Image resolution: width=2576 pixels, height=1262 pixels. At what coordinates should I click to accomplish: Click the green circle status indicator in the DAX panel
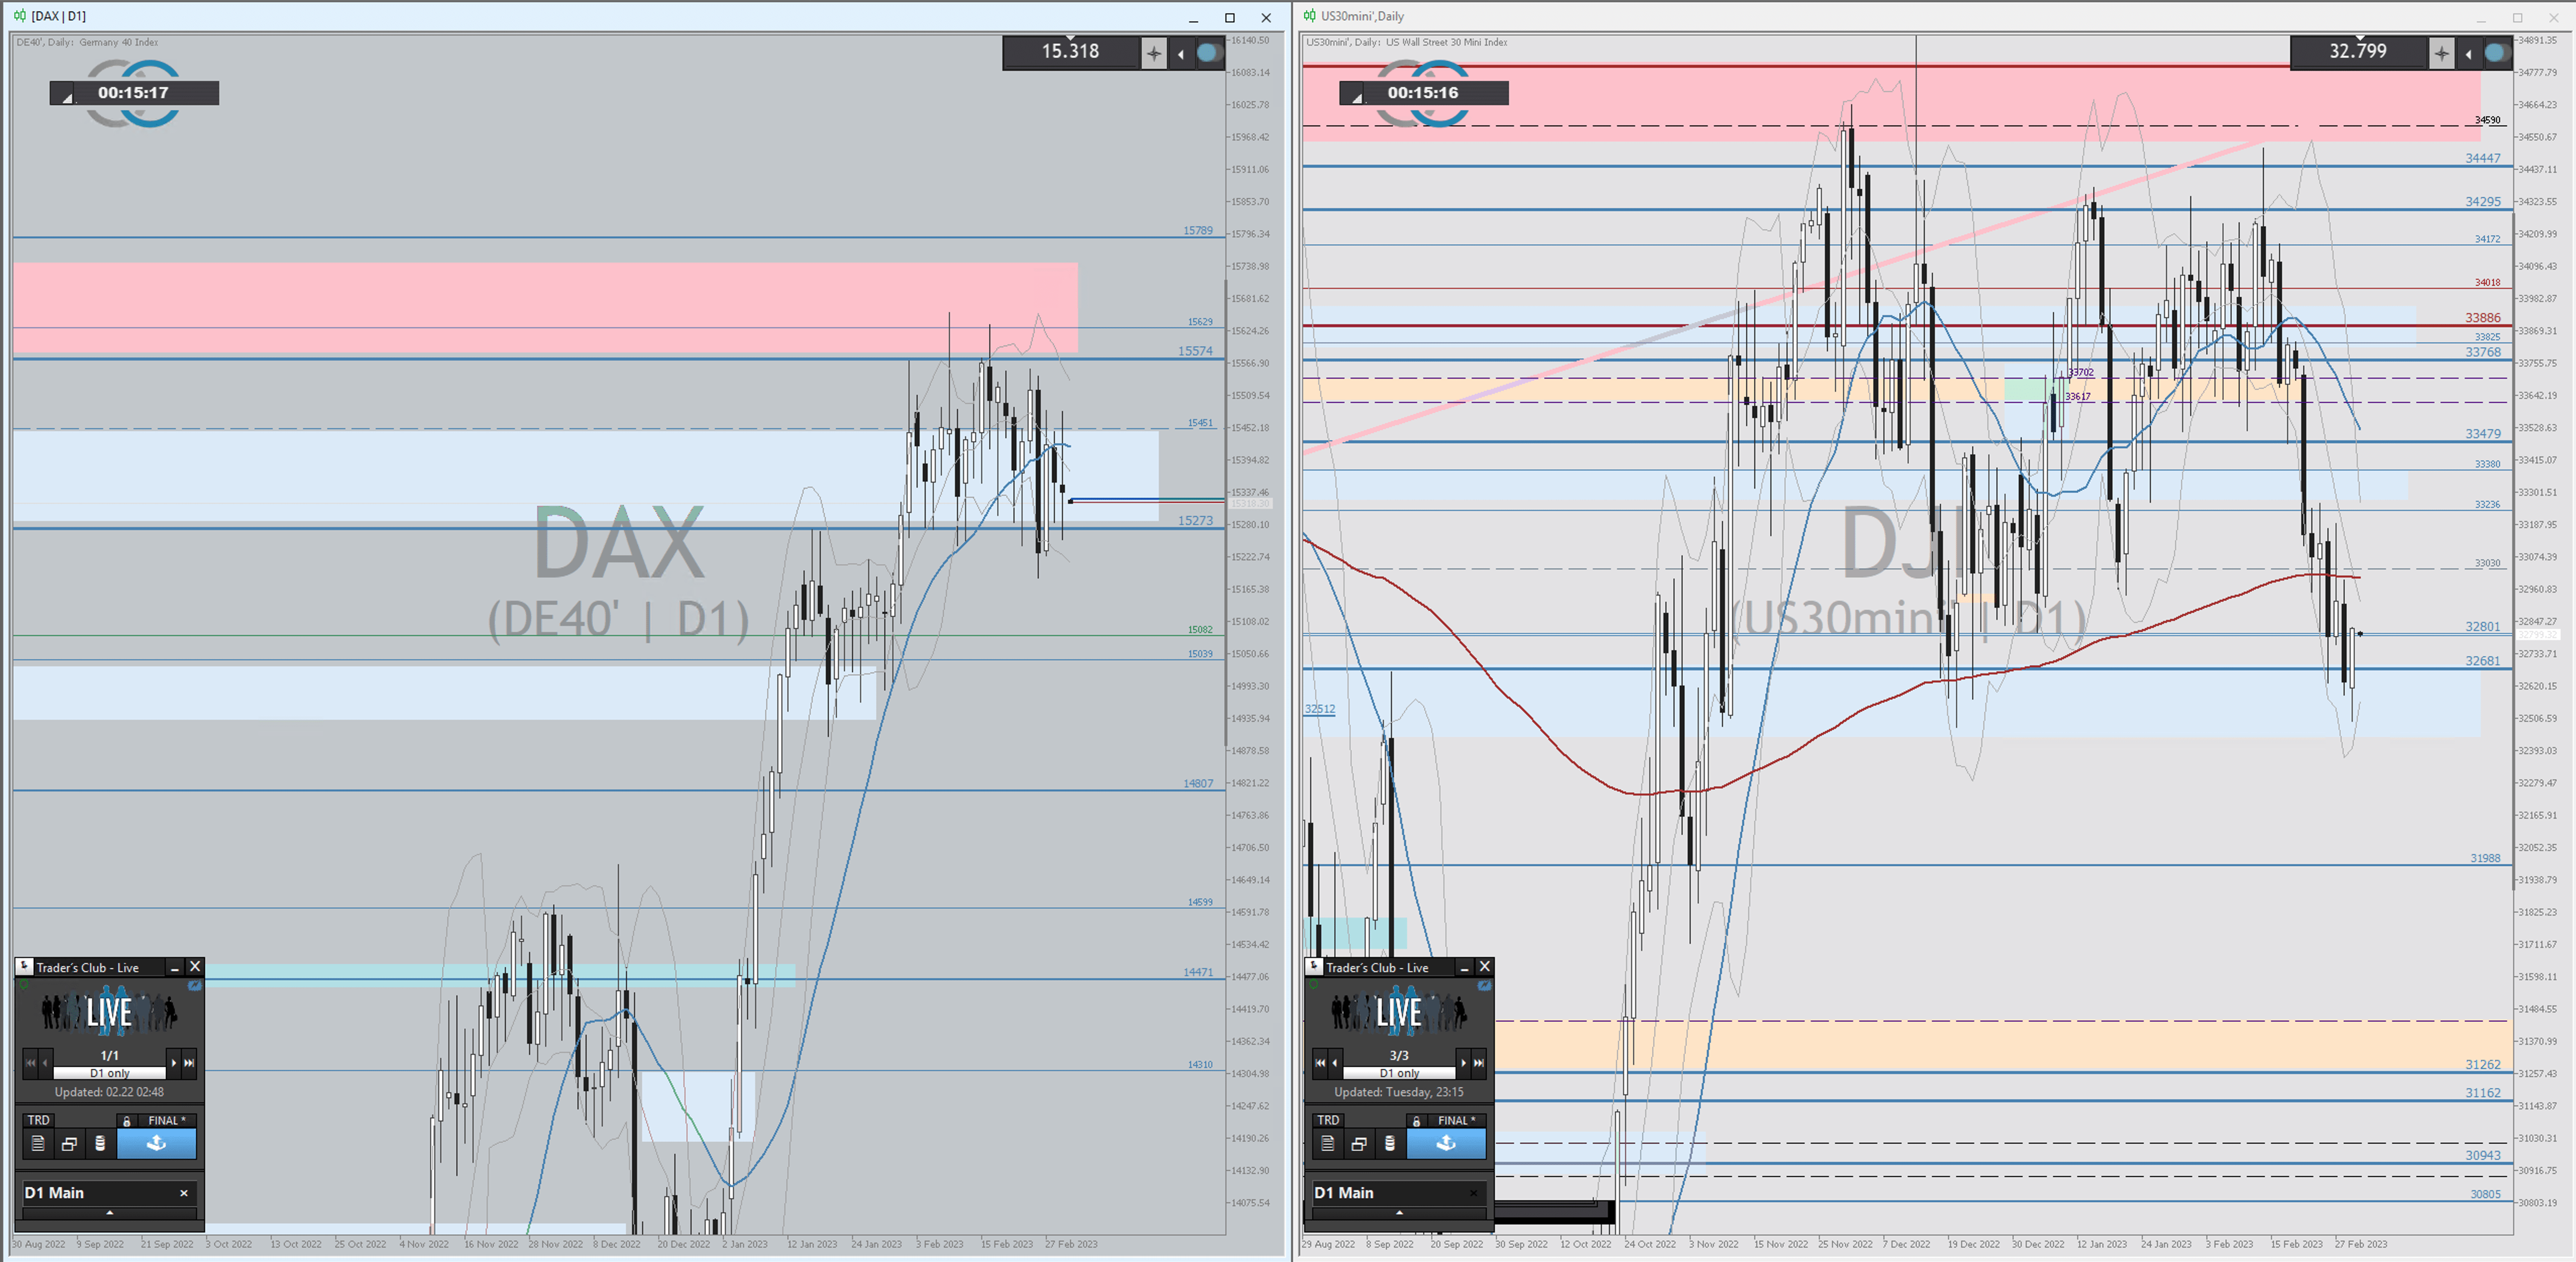(24, 985)
